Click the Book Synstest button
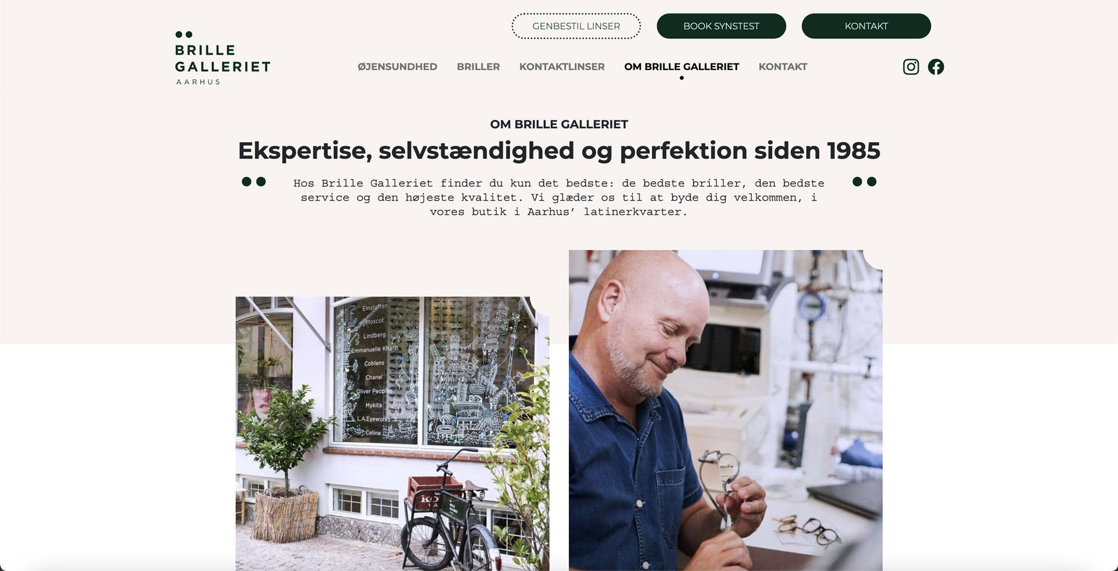1118x571 pixels. coord(721,26)
